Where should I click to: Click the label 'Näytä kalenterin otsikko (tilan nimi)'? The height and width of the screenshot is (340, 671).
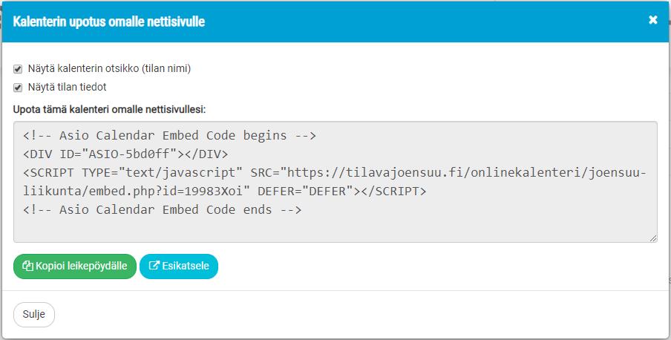(109, 68)
